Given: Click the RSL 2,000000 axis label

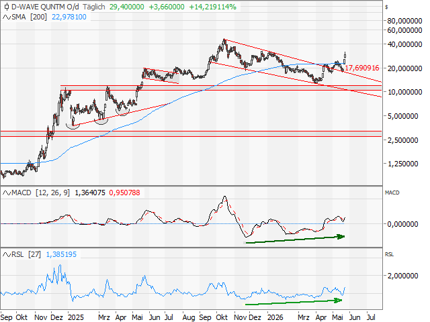Looking at the screenshot, I should pyautogui.click(x=402, y=276).
